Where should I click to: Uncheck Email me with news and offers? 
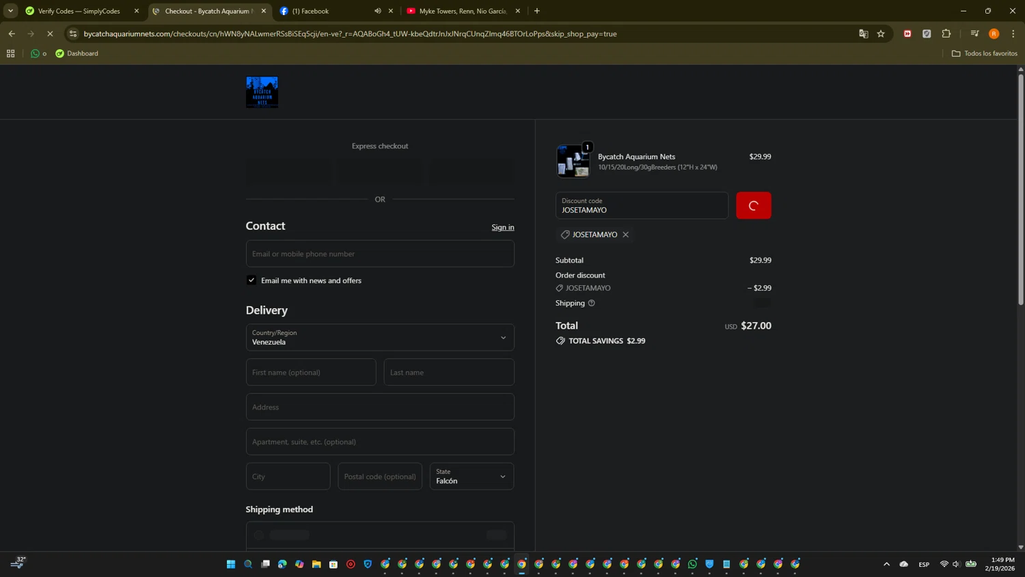pyautogui.click(x=251, y=280)
